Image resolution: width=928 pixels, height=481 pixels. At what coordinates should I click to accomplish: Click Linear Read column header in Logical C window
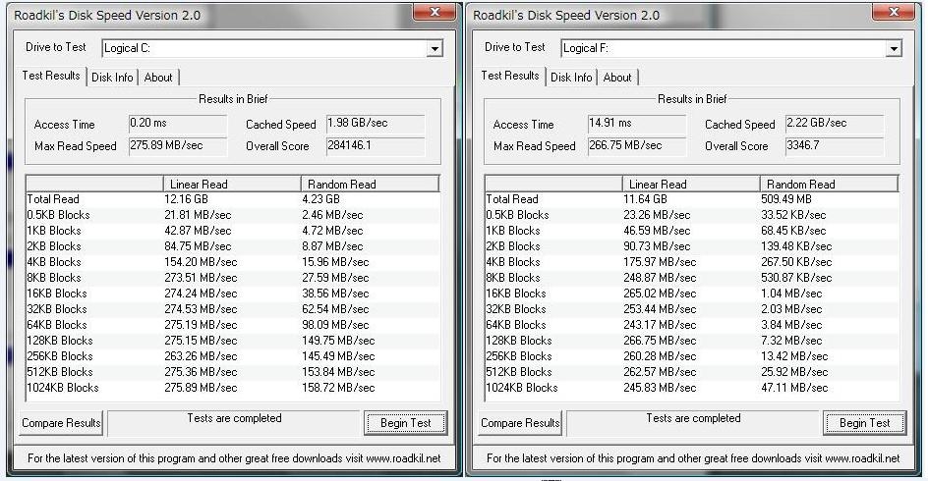coord(232,185)
